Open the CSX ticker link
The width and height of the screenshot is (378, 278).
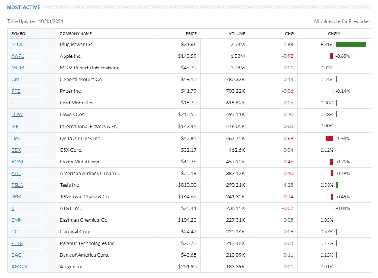point(16,150)
